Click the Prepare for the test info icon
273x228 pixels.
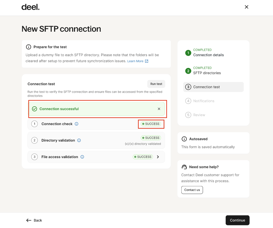point(29,47)
